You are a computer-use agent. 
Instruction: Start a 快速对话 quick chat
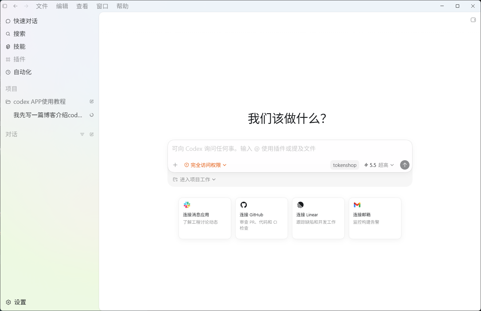[x=49, y=21]
